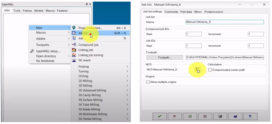Click the Linking job icon

point(74,50)
